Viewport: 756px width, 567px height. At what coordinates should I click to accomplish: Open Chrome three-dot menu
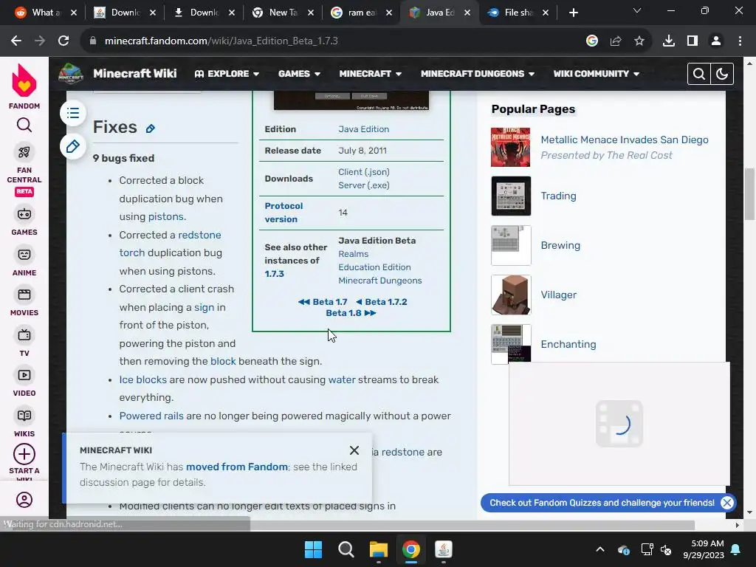[x=740, y=41]
